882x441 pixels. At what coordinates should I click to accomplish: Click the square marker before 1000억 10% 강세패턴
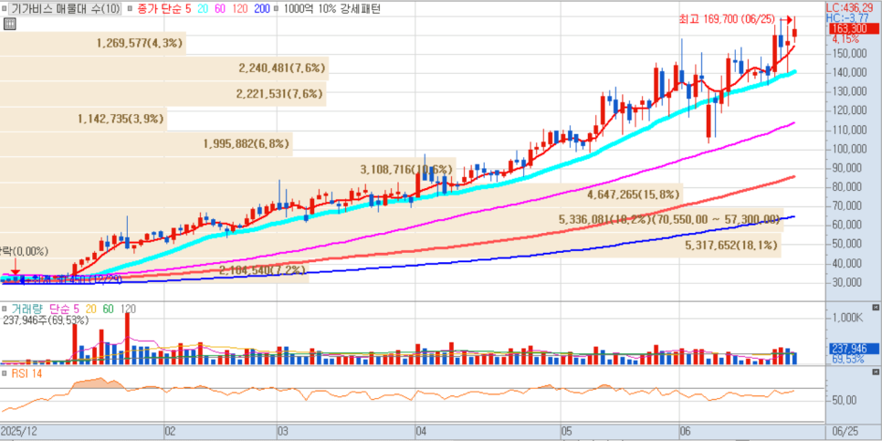[x=276, y=9]
